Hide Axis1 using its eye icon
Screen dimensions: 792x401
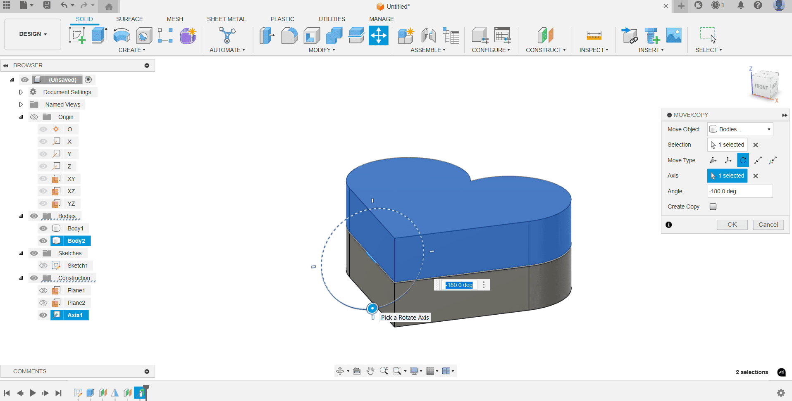click(x=43, y=315)
